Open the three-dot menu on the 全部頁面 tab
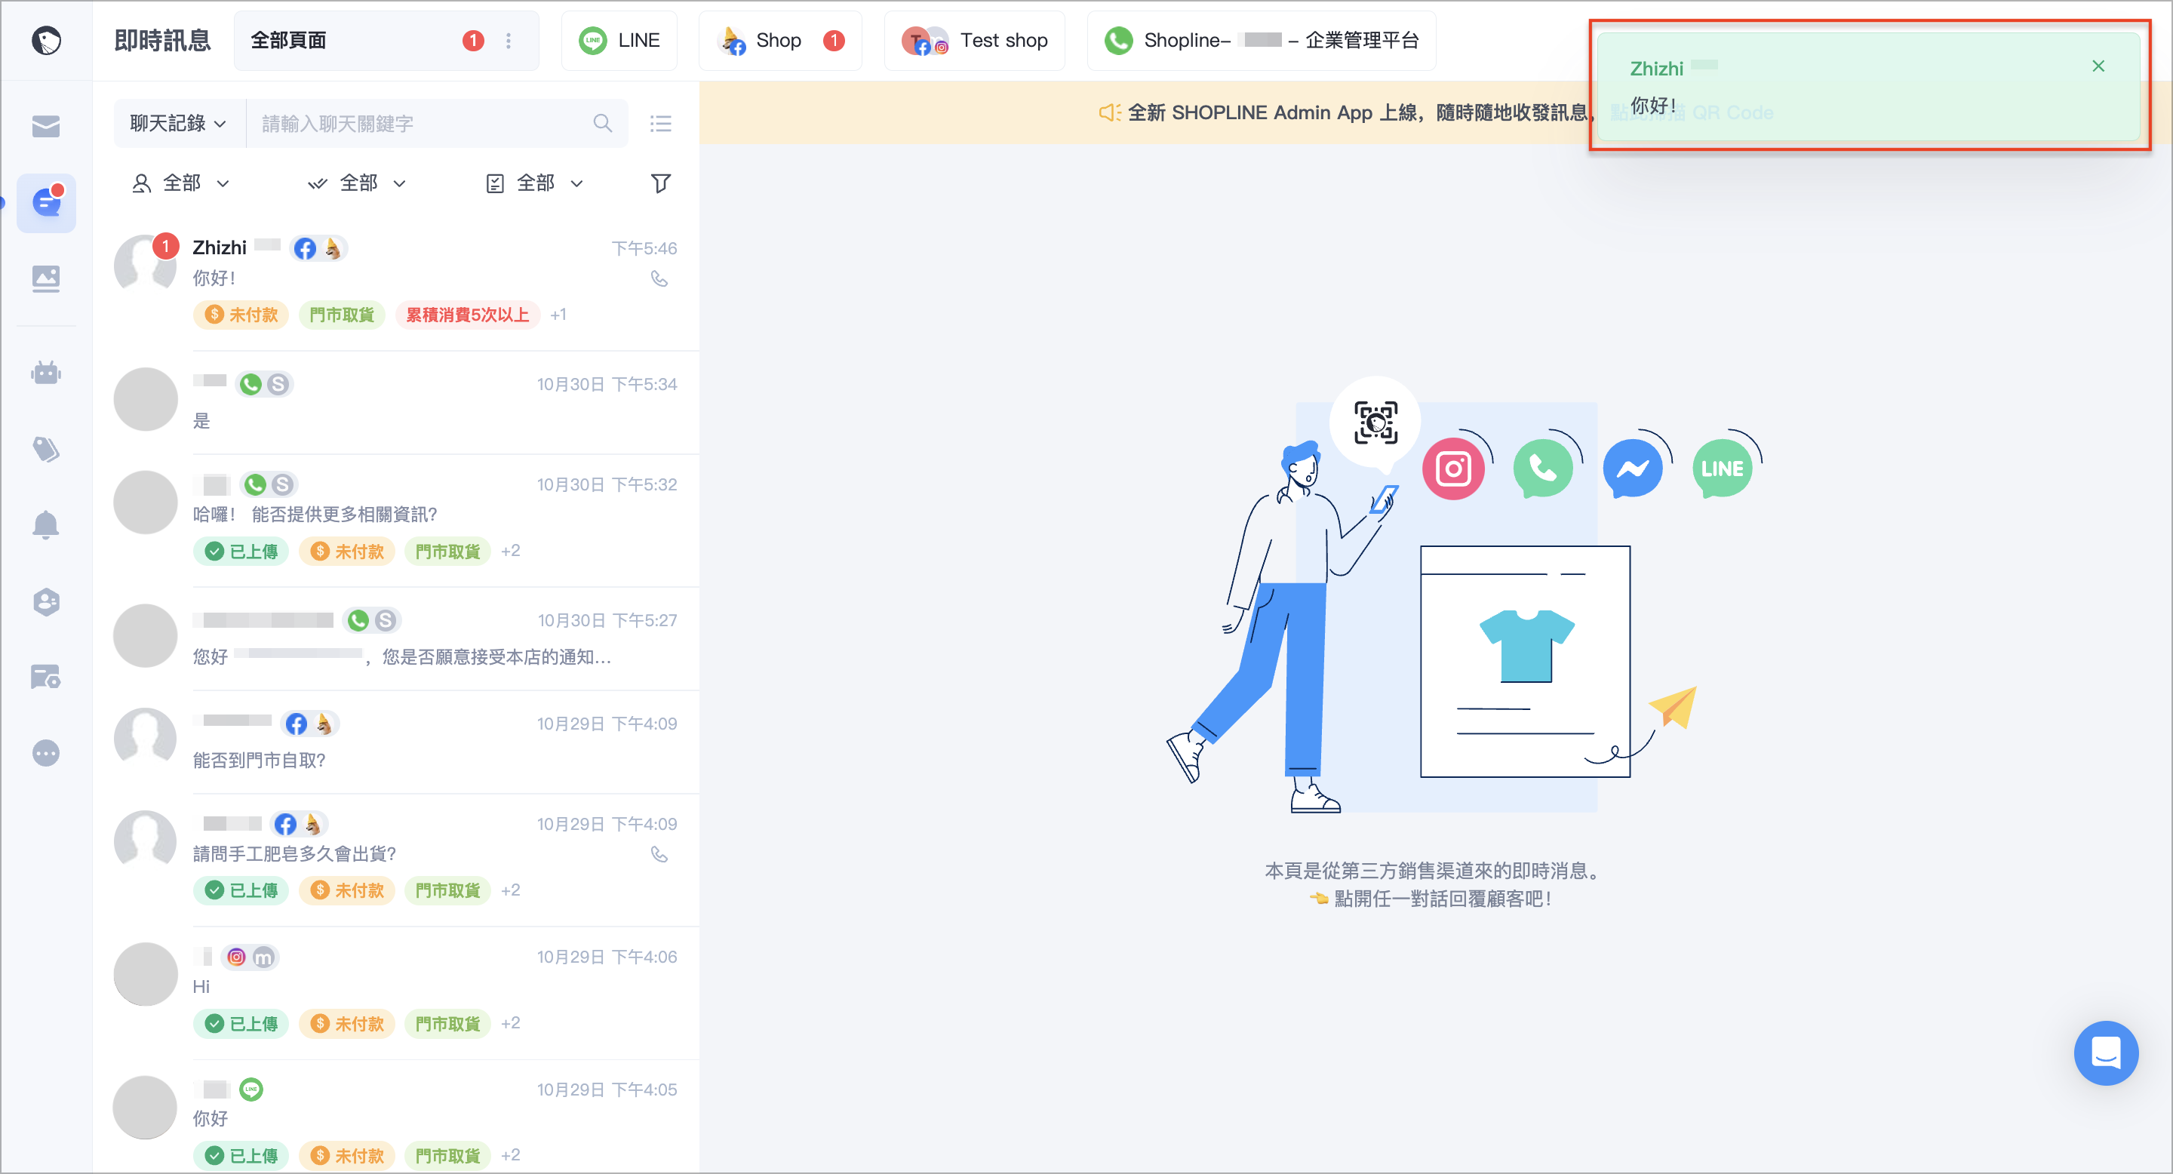The image size is (2173, 1174). tap(508, 41)
